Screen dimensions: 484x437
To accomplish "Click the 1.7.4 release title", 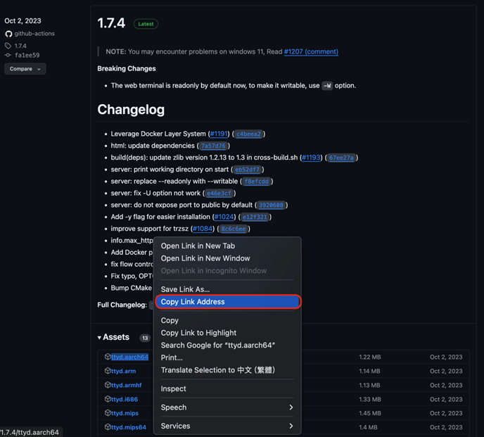I will click(111, 23).
